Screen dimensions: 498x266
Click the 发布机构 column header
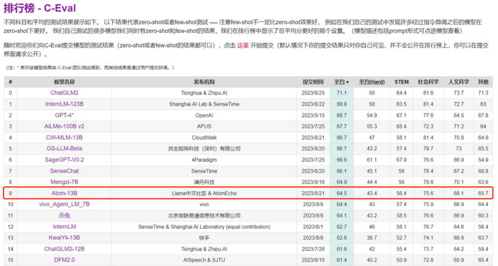[204, 82]
